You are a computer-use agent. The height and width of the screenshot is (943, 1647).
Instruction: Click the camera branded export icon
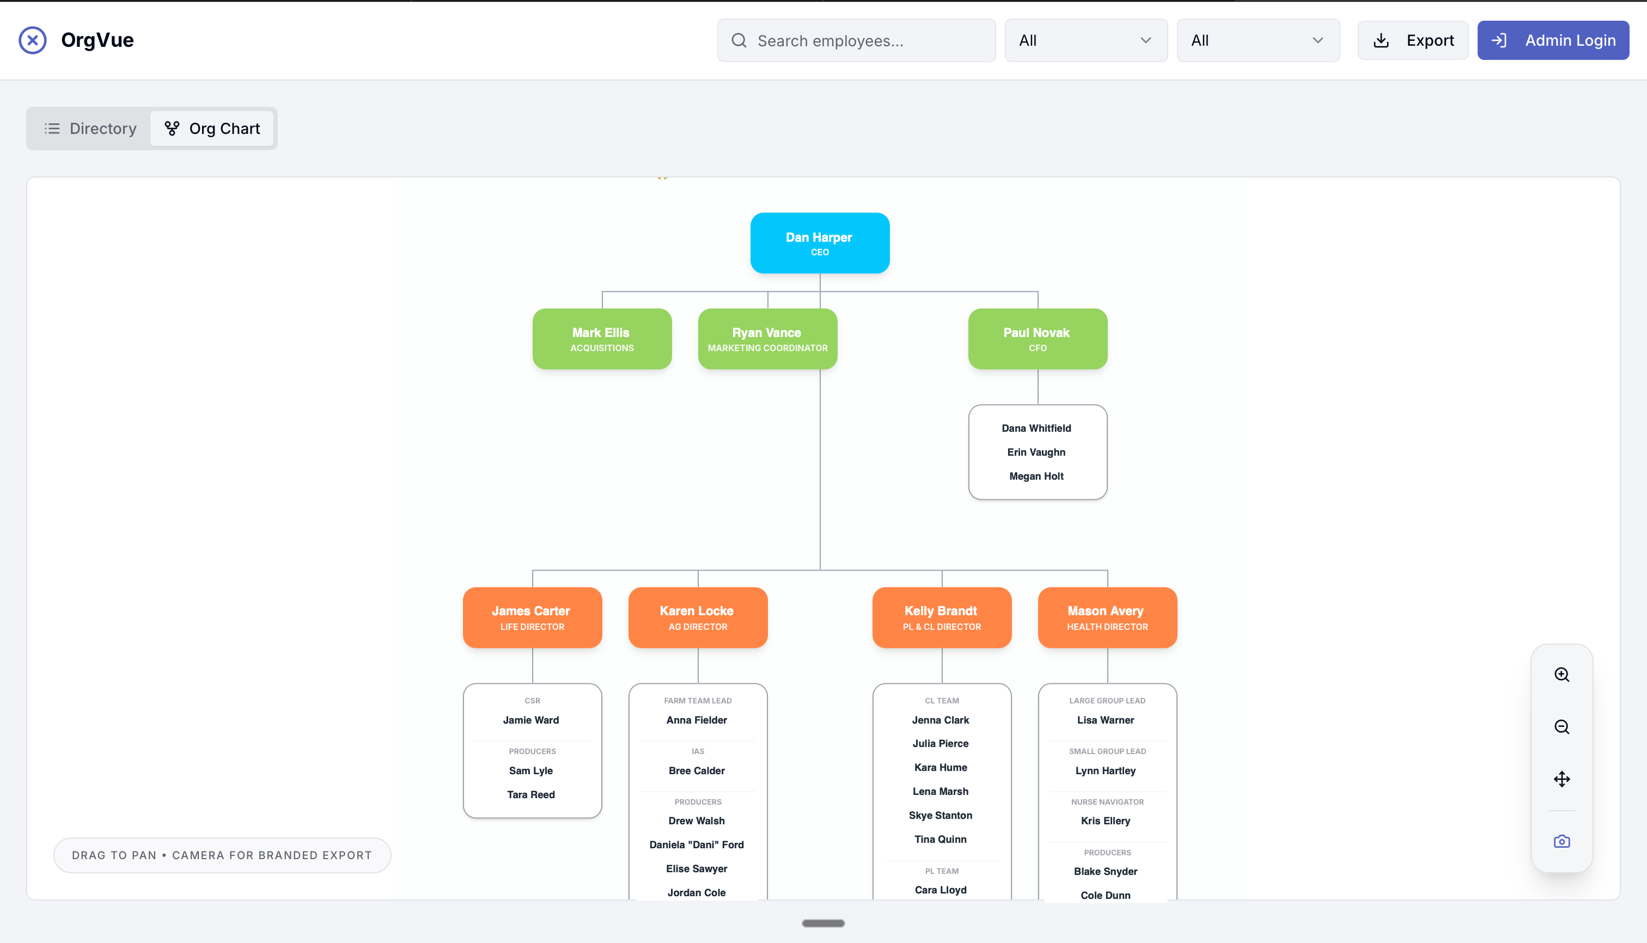tap(1561, 841)
